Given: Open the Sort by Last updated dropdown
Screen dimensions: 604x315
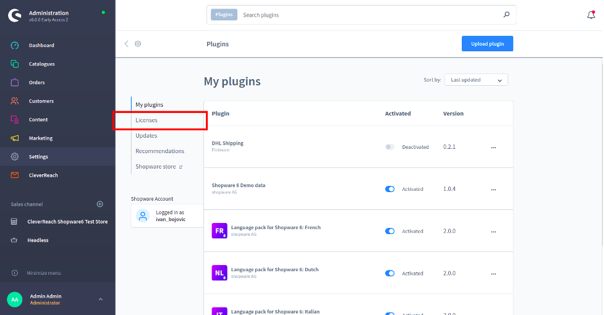Looking at the screenshot, I should click(x=476, y=80).
